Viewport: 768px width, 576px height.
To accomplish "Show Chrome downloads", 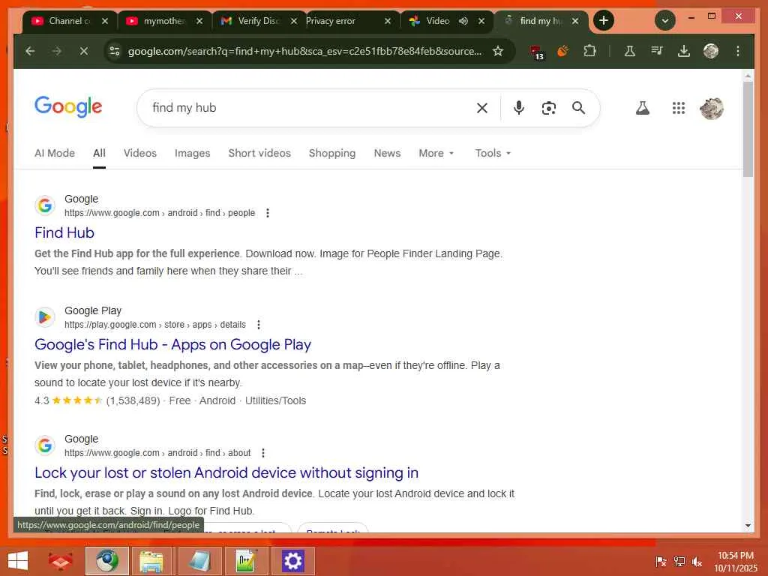I will [684, 51].
